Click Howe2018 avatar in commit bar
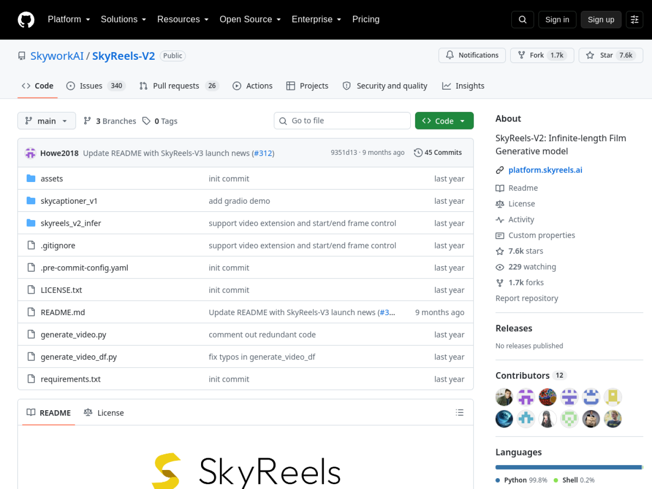This screenshot has height=489, width=652. tap(30, 153)
